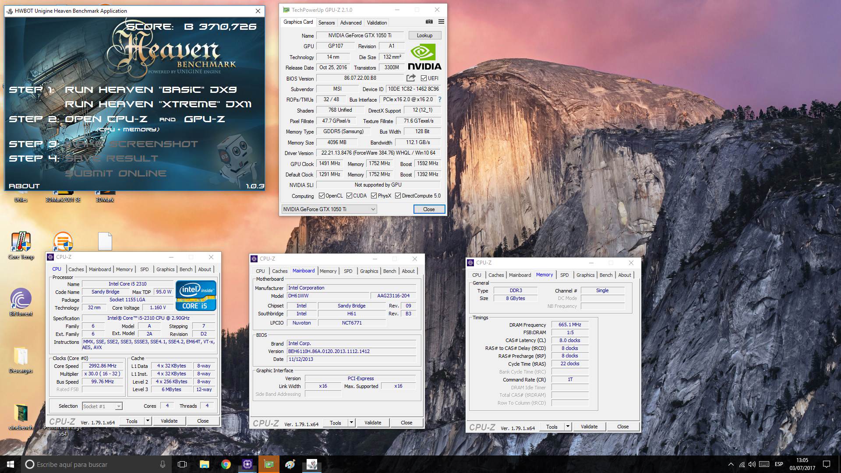Screen dimensions: 841x473
Task: Open Bench tab in right CPU-Z window
Action: (606, 275)
